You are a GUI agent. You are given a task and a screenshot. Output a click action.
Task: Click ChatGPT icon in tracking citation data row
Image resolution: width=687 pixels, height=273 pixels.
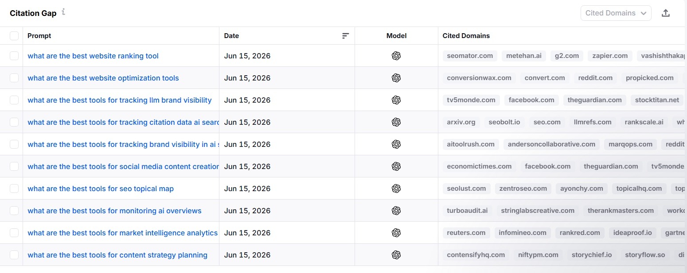tap(396, 122)
